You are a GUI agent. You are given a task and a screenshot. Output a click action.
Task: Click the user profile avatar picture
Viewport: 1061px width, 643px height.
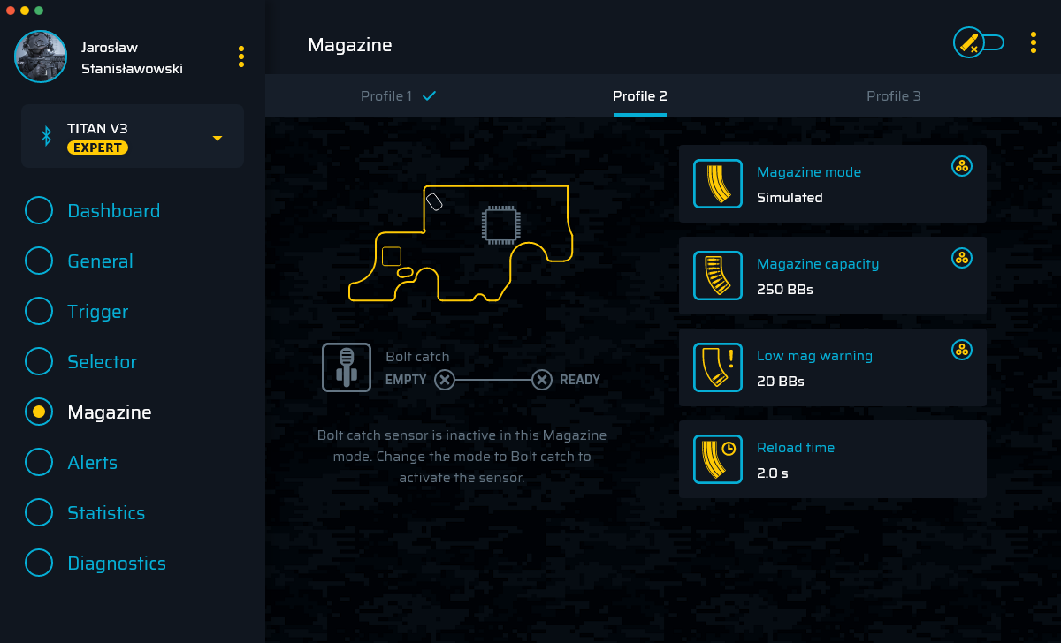click(41, 57)
